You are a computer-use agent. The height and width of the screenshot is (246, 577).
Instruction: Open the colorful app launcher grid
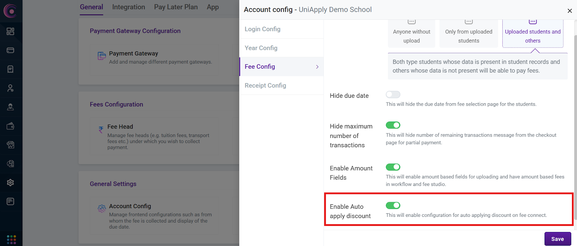[11, 239]
